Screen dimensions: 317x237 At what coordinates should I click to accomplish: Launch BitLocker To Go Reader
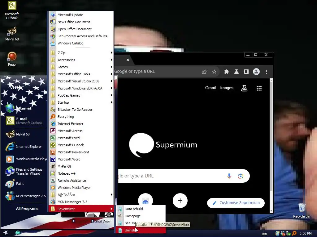tap(81, 110)
